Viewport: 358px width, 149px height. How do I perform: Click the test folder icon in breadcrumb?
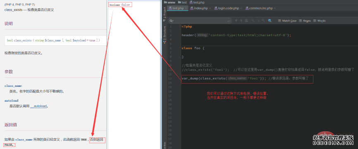(179, 2)
